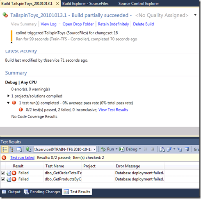Click the last export icon before Group label
The image size is (201, 199).
point(187,149)
